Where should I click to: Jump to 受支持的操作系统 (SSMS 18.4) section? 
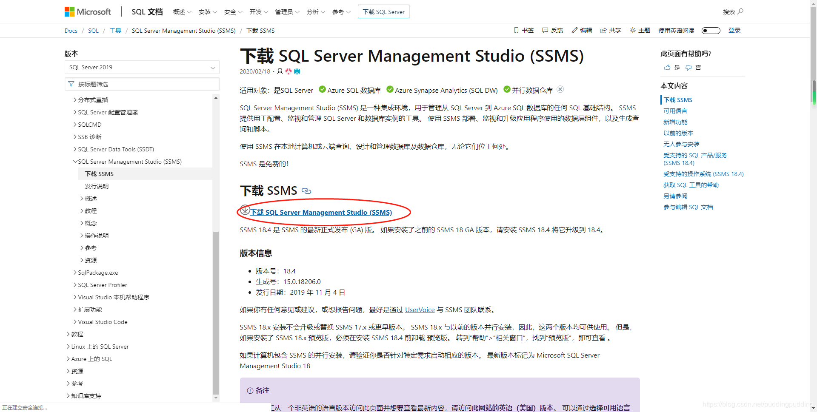pyautogui.click(x=703, y=174)
